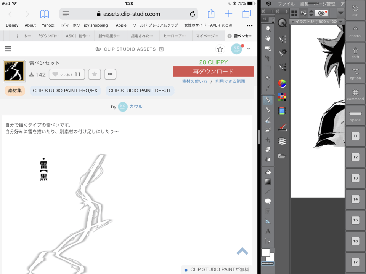Open the ファイル menu
Screen dimensions: 366x274
click(x=286, y=4)
